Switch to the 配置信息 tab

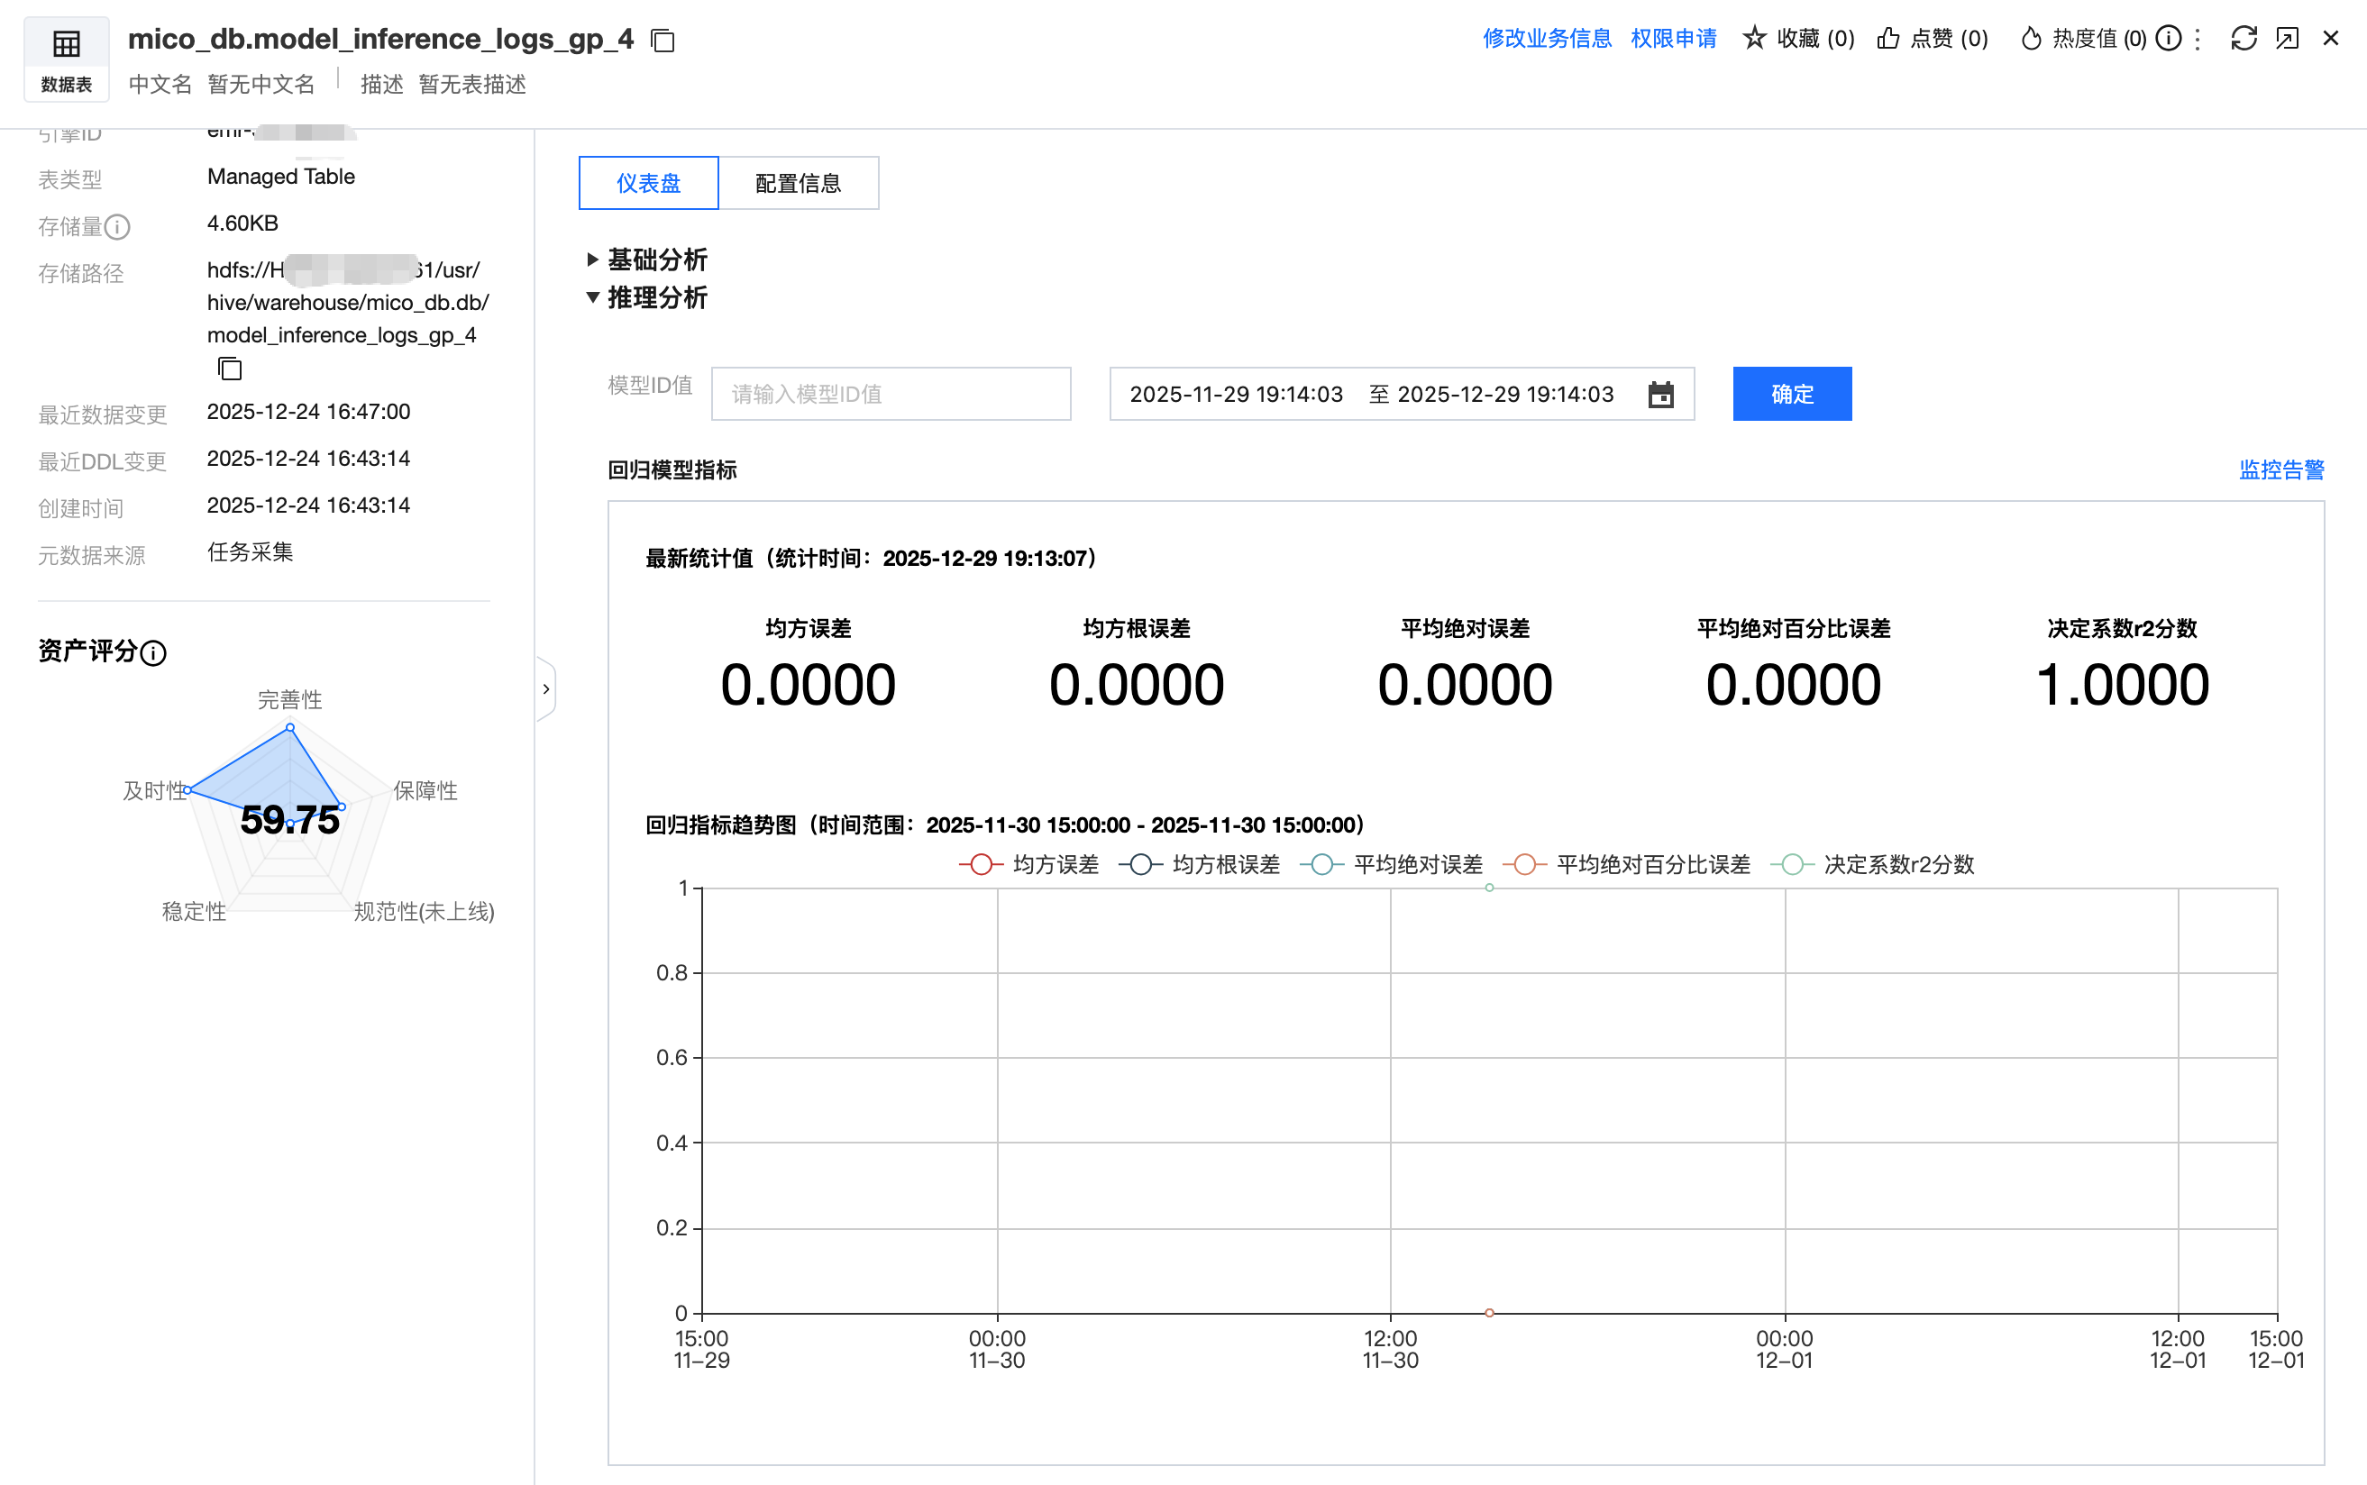[798, 184]
